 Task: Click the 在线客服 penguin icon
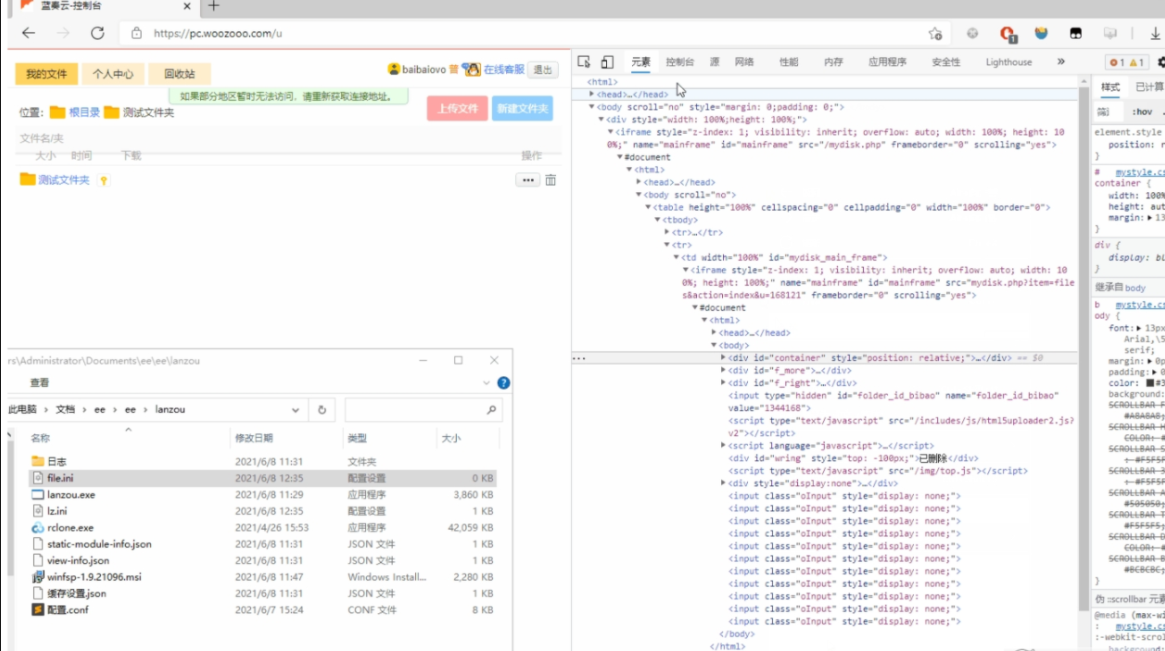click(471, 69)
